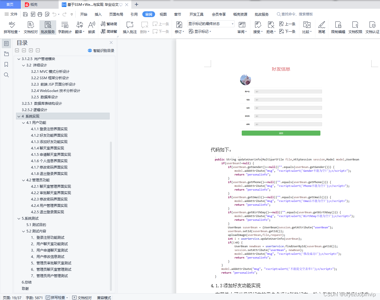Screen dimensions: 380x300
Task: Insert a new comment
Action: click(x=130, y=27)
